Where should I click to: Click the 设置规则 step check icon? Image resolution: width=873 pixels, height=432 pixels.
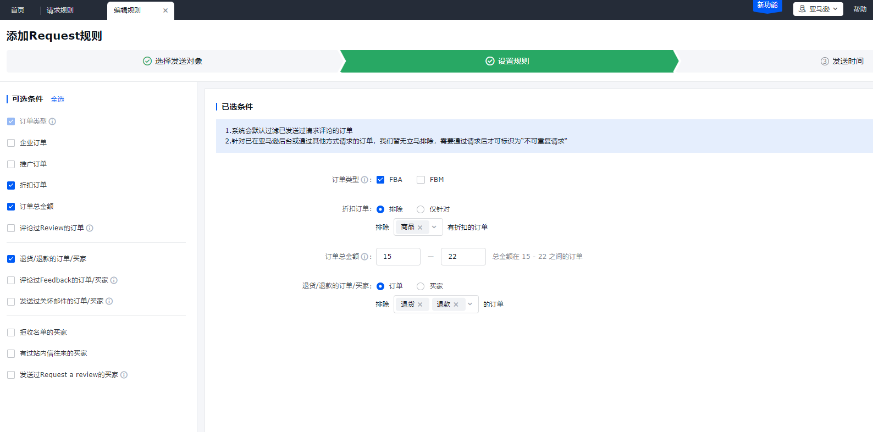490,61
